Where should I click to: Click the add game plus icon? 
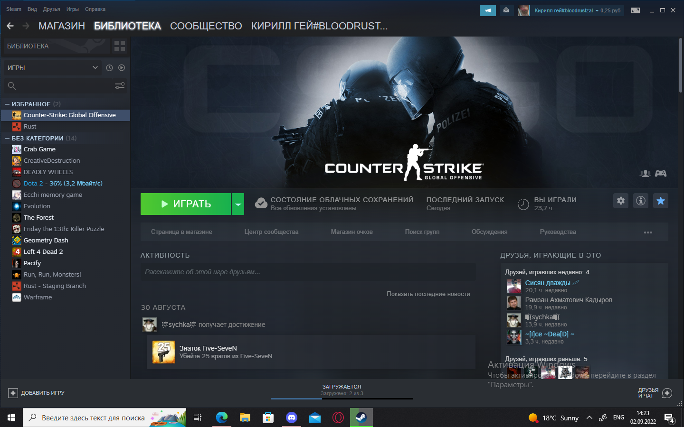pyautogui.click(x=13, y=393)
